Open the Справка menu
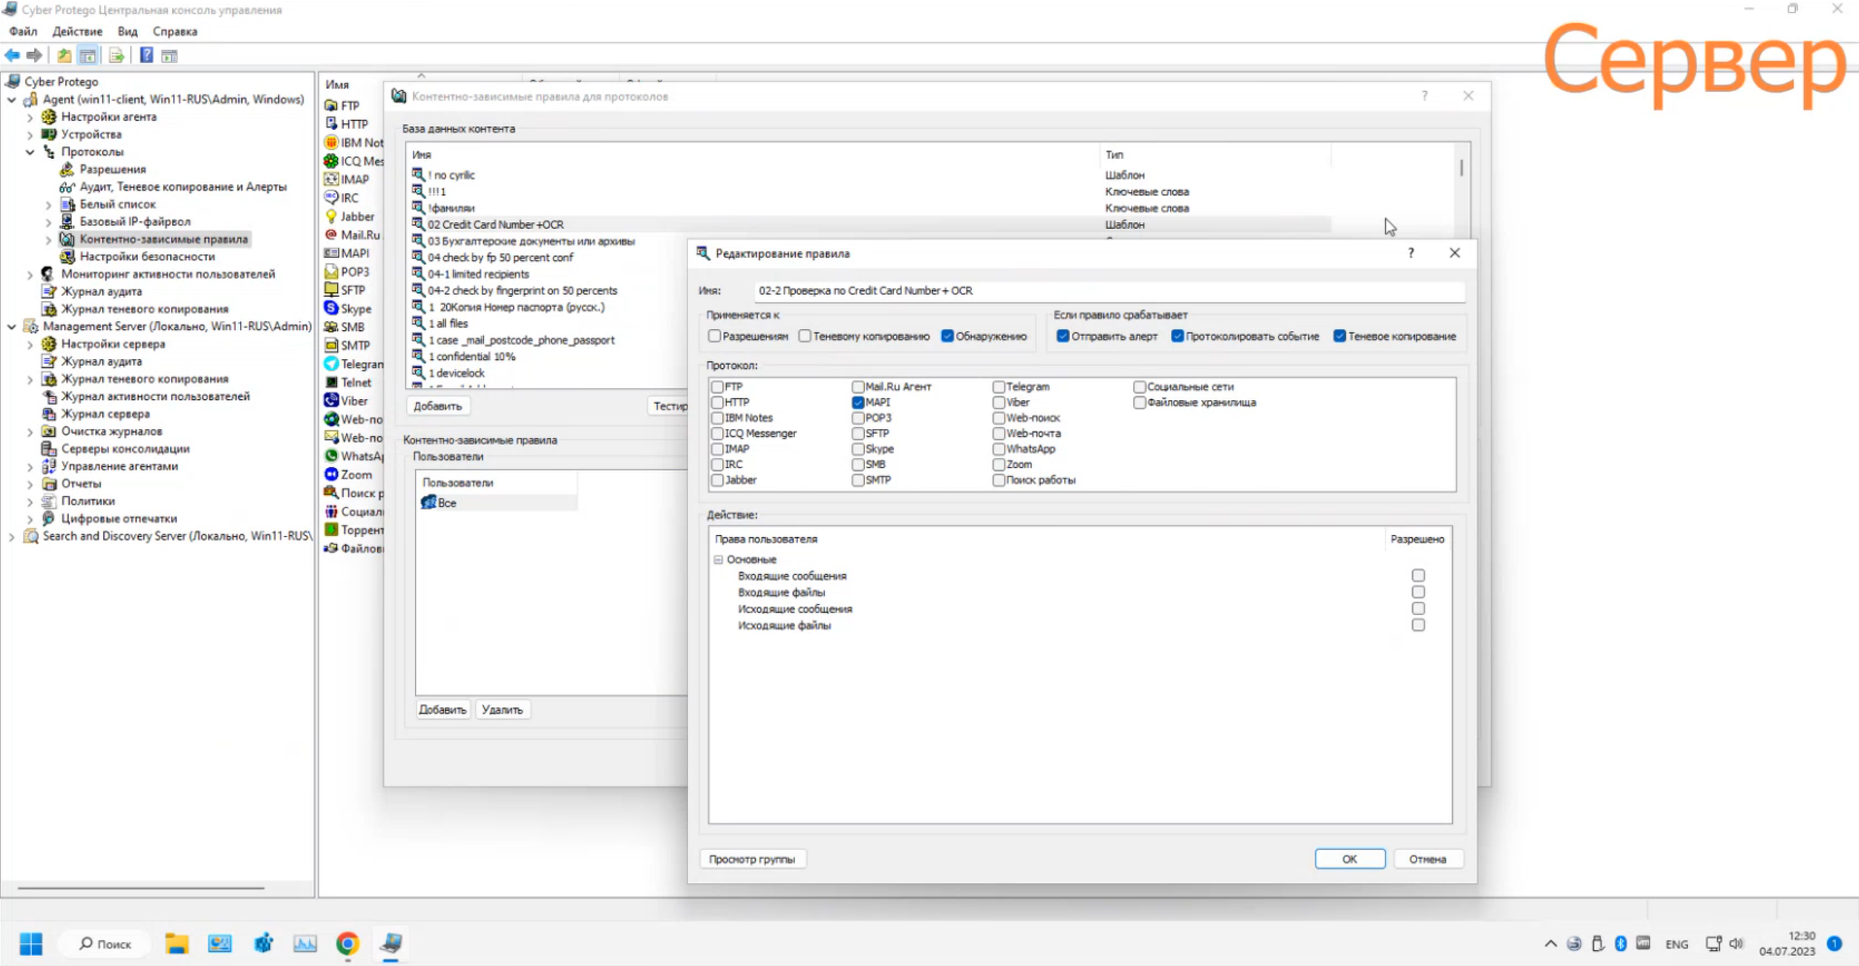This screenshot has height=966, width=1859. (x=174, y=31)
